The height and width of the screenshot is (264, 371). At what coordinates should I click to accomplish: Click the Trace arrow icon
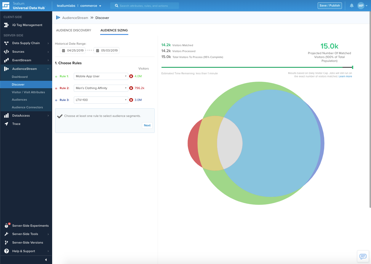click(6, 124)
